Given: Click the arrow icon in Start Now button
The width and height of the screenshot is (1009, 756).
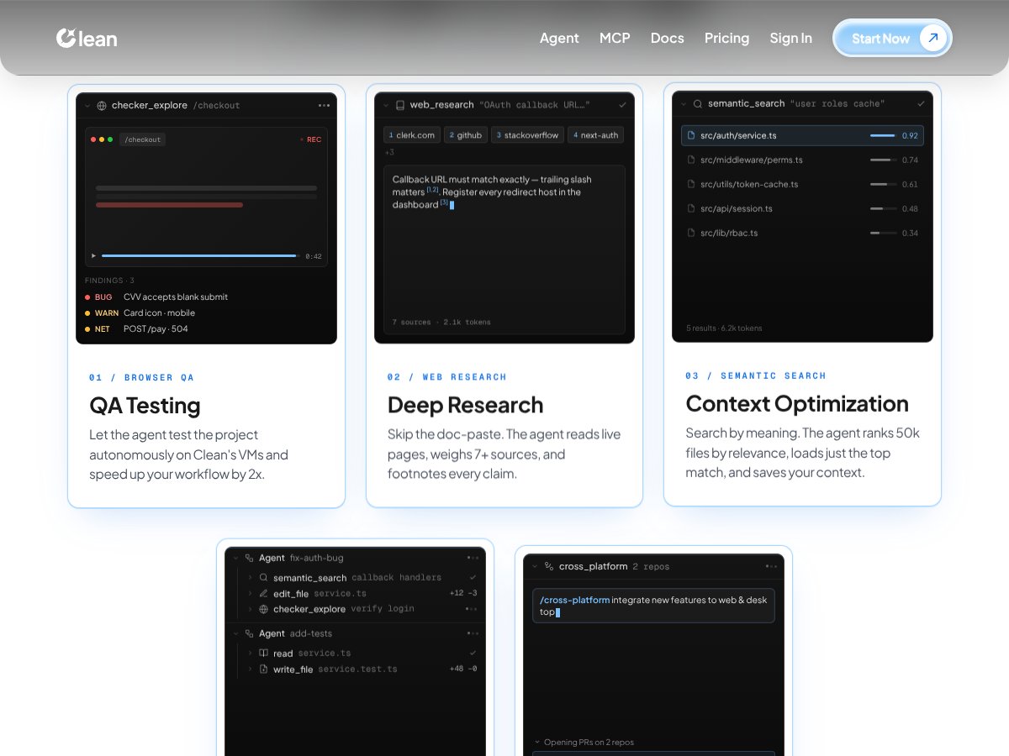Looking at the screenshot, I should (932, 38).
